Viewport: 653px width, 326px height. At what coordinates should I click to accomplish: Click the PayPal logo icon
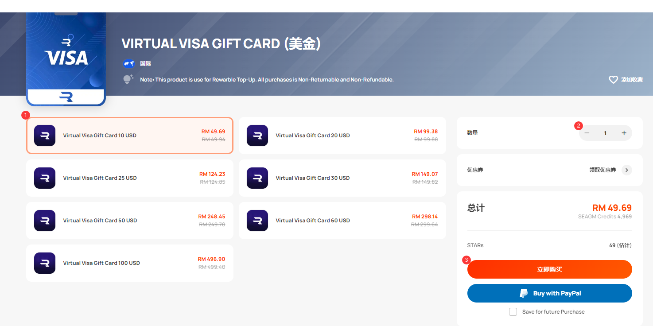pos(524,293)
